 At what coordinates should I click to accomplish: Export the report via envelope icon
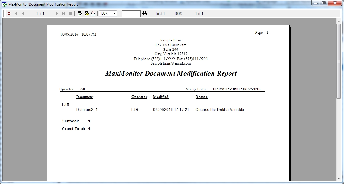[x=93, y=14]
